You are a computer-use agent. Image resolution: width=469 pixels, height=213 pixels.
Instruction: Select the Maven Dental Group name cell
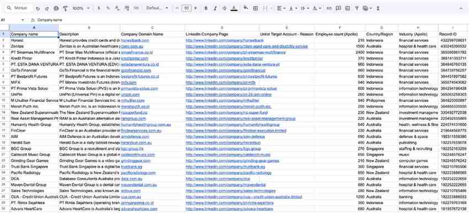(x=34, y=185)
